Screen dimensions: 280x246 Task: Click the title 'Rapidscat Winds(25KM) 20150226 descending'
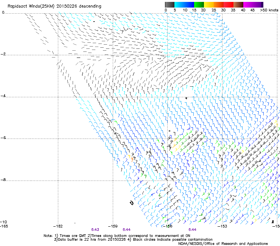click(54, 6)
